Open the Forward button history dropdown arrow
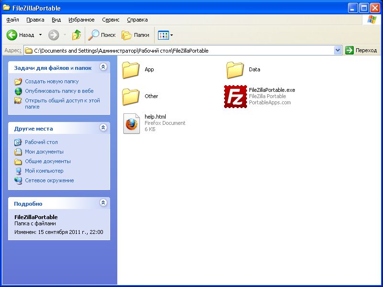 point(65,35)
